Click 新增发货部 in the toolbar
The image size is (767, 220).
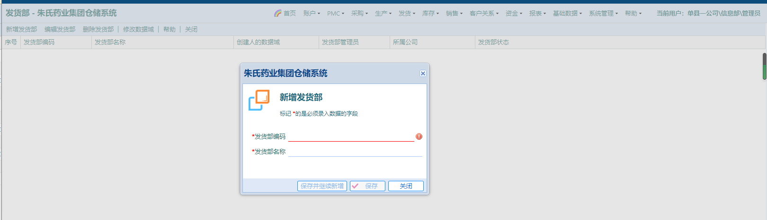[21, 29]
